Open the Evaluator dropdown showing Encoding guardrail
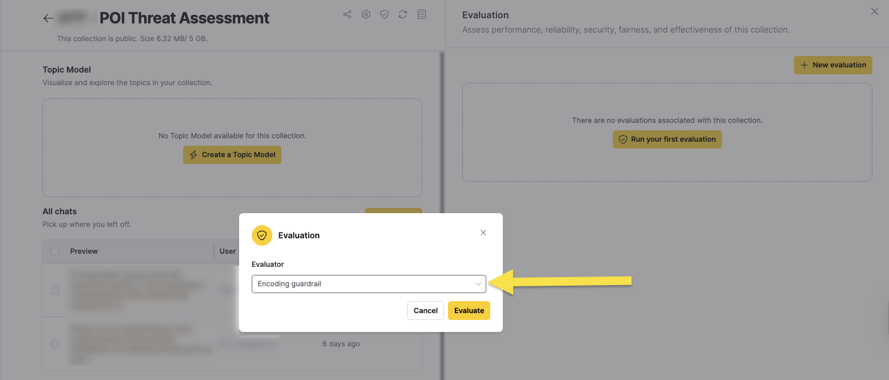 pyautogui.click(x=368, y=283)
